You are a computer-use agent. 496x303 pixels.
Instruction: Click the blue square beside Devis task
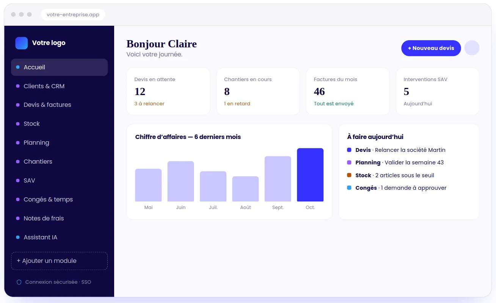pos(349,150)
